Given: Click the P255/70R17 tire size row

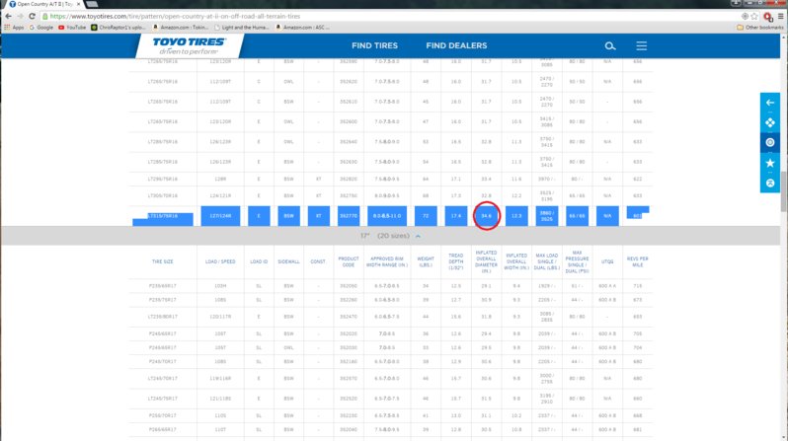Looking at the screenshot, I should coord(391,416).
